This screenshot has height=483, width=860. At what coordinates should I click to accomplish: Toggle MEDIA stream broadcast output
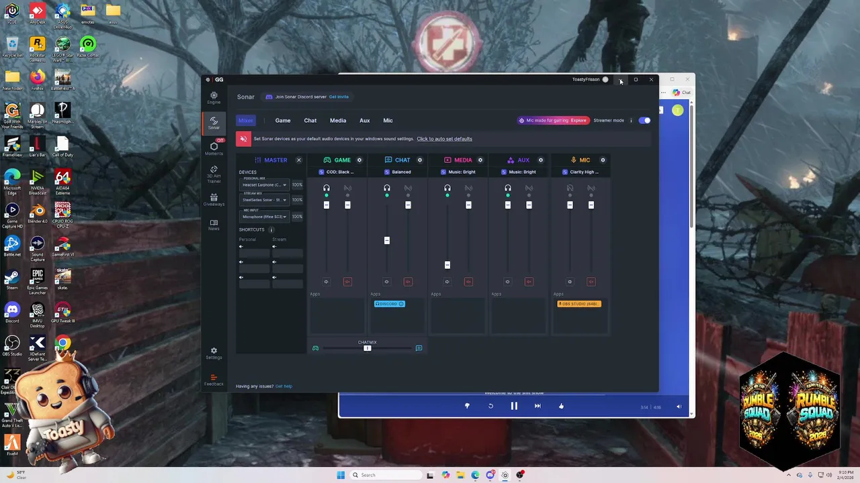pos(468,188)
